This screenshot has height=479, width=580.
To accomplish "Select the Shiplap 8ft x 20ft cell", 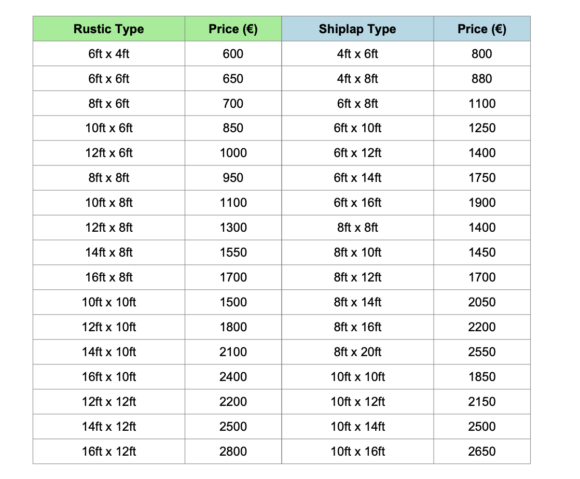I will [x=357, y=352].
